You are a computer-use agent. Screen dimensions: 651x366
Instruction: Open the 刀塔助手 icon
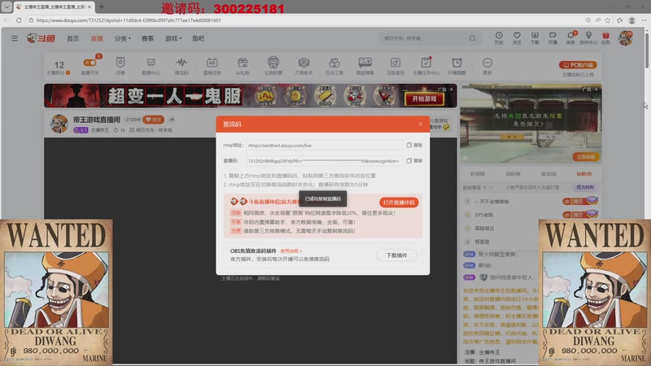(304, 66)
